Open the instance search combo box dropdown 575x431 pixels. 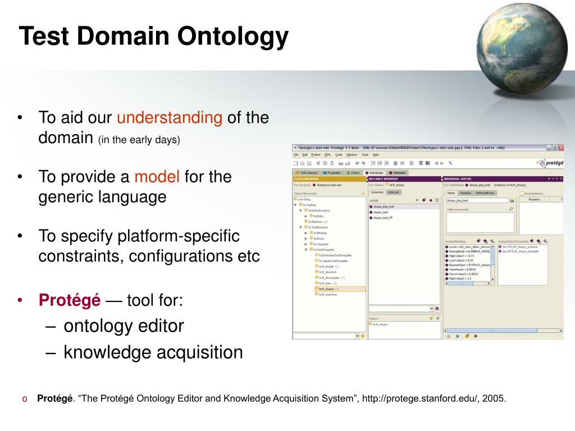coord(432,309)
